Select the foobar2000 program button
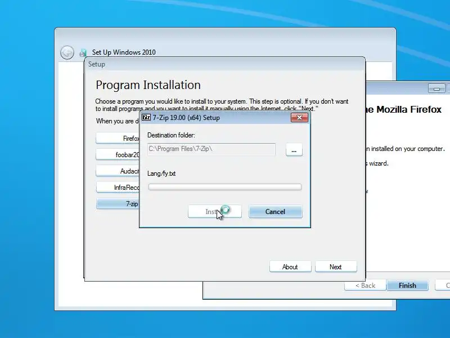This screenshot has height=338, width=450. click(x=118, y=154)
